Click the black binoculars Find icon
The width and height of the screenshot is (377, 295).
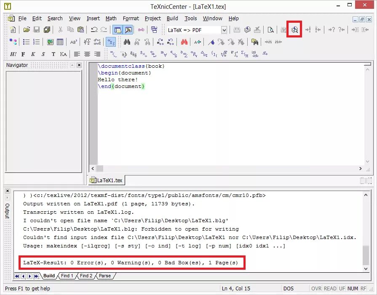[127, 42]
